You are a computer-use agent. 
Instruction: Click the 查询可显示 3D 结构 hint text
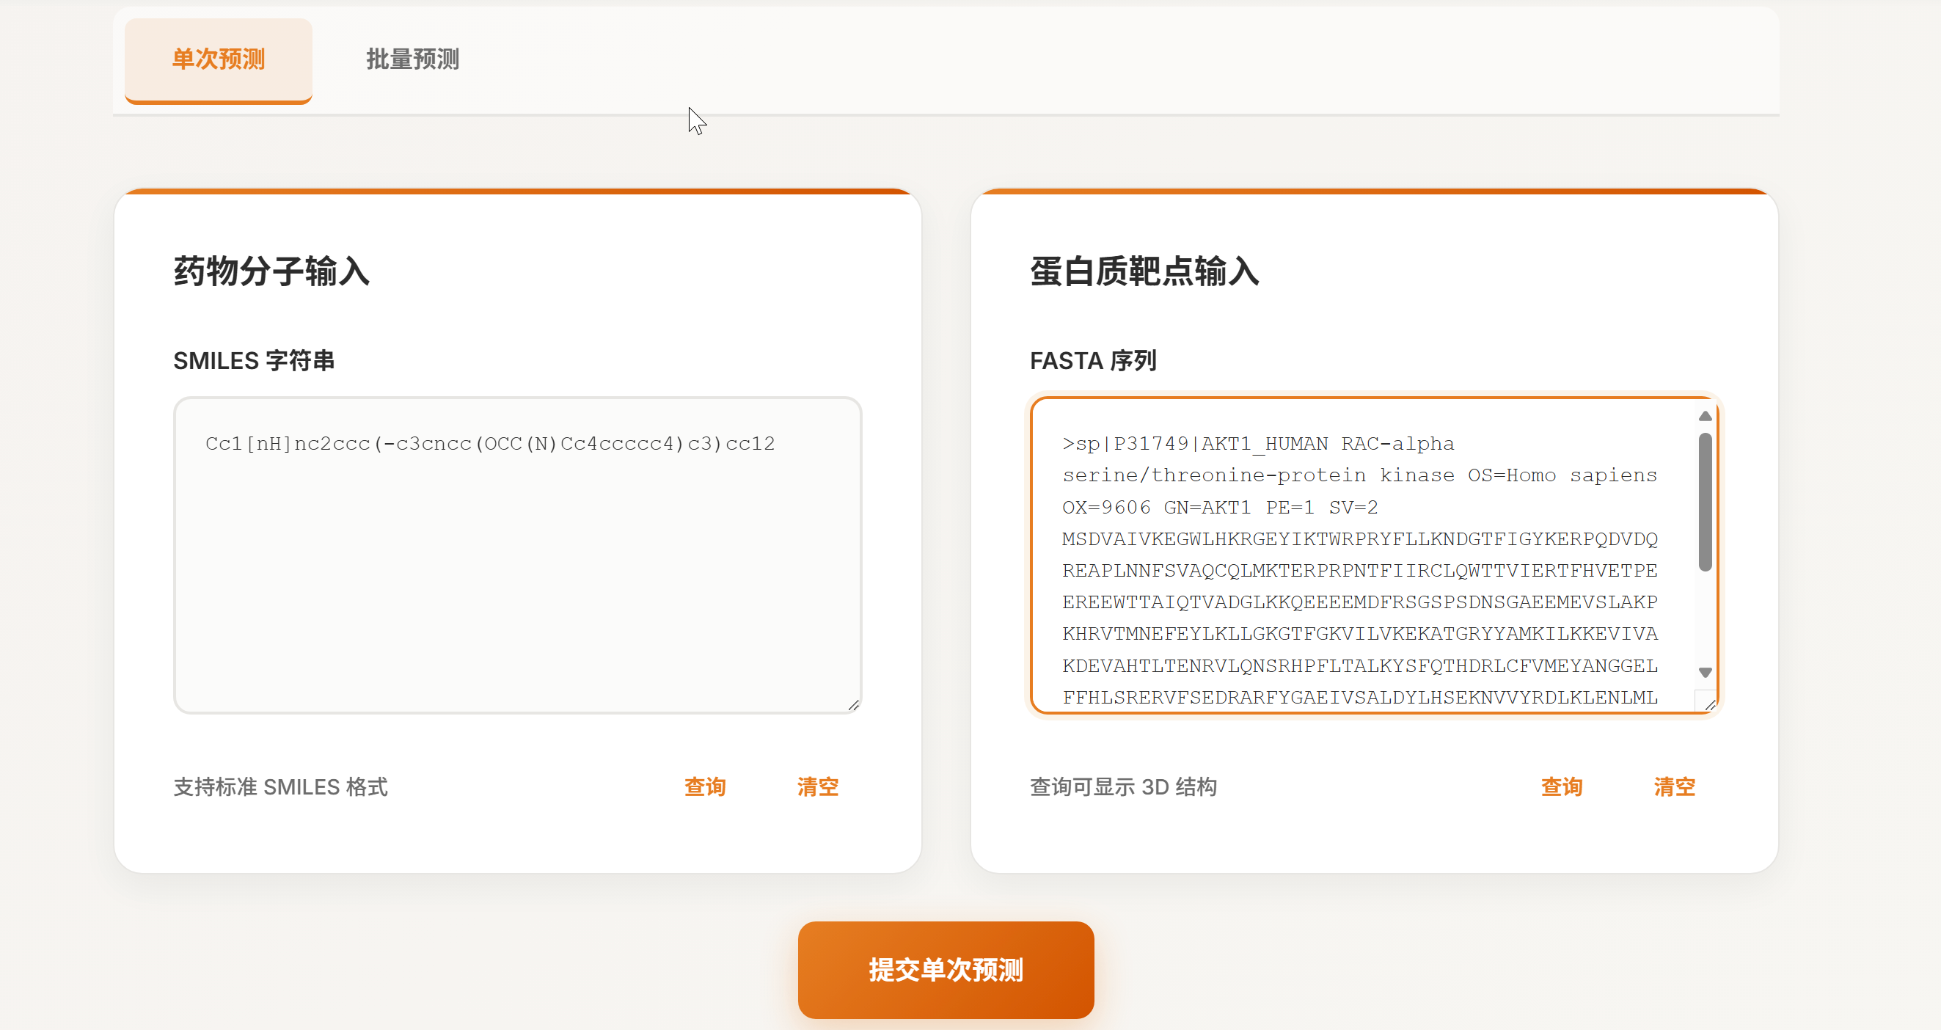click(1122, 786)
